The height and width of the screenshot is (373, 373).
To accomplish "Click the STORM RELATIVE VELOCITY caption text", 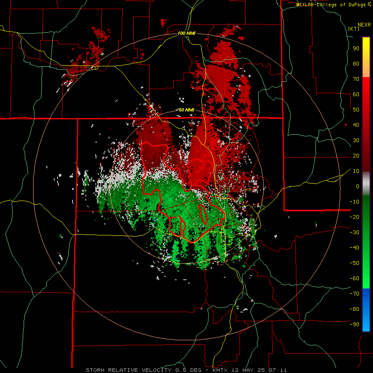I will tap(128, 370).
